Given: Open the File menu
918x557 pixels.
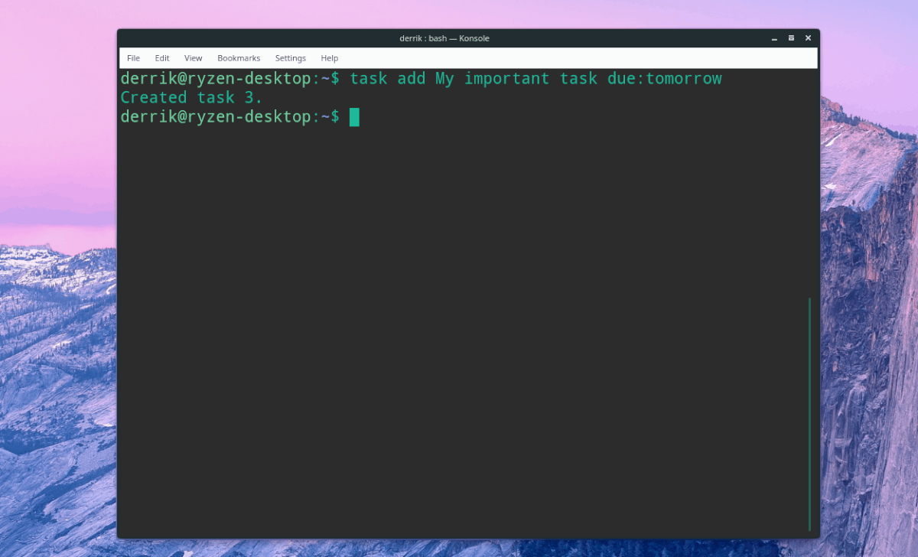Looking at the screenshot, I should 133,57.
